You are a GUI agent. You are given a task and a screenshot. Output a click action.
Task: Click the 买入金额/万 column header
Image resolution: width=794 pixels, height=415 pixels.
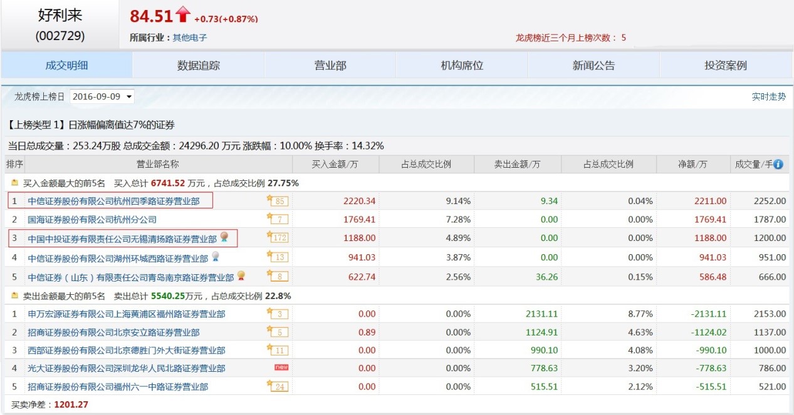[335, 165]
